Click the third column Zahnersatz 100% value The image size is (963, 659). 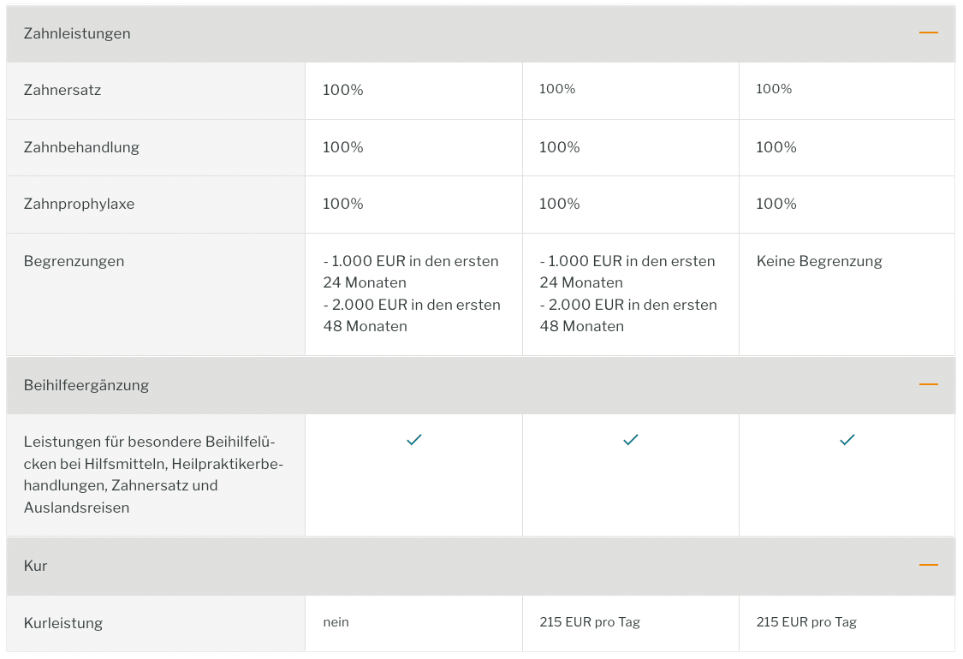774,89
